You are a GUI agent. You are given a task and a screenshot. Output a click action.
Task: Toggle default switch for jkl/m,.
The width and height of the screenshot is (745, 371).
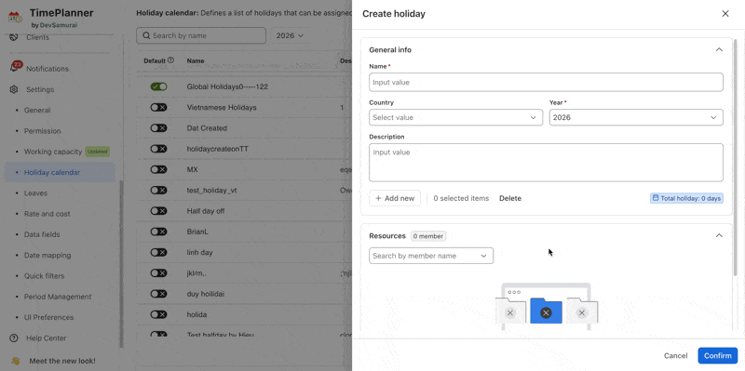pyautogui.click(x=158, y=272)
